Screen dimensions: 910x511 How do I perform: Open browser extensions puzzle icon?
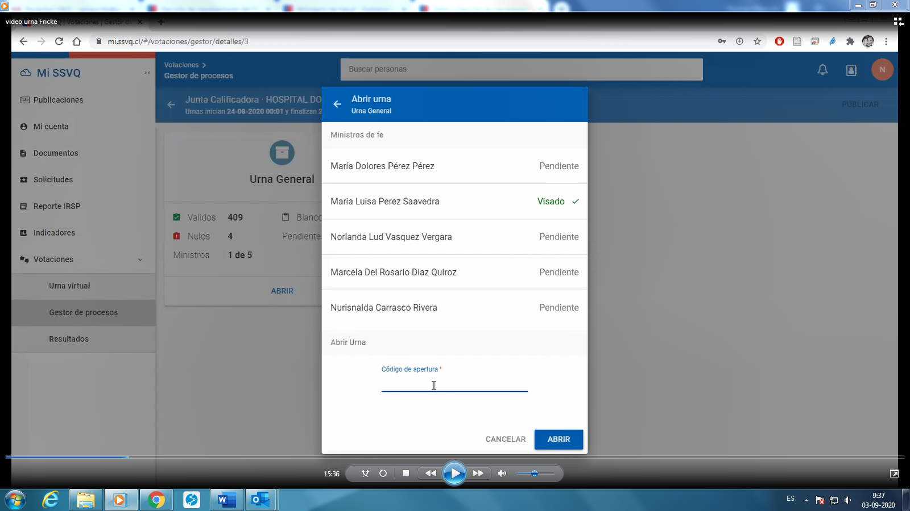pyautogui.click(x=850, y=41)
